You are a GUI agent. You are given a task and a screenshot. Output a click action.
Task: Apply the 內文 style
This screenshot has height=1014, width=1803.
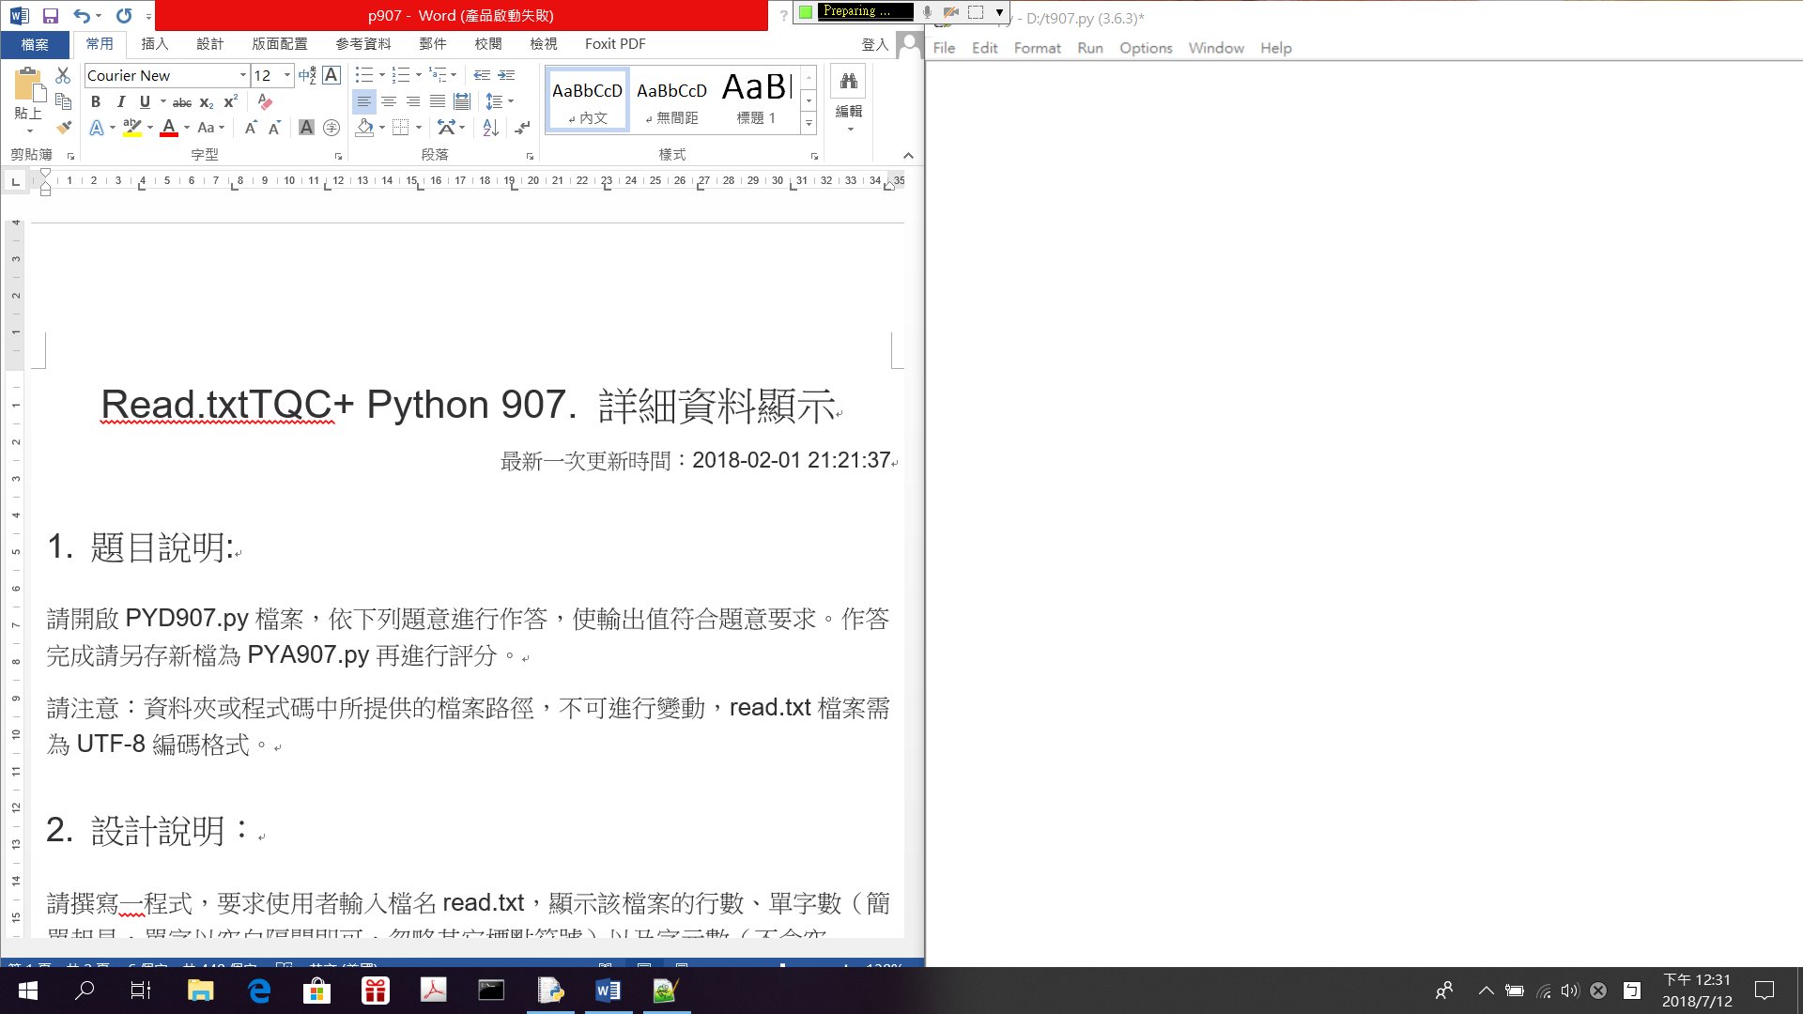[x=588, y=100]
